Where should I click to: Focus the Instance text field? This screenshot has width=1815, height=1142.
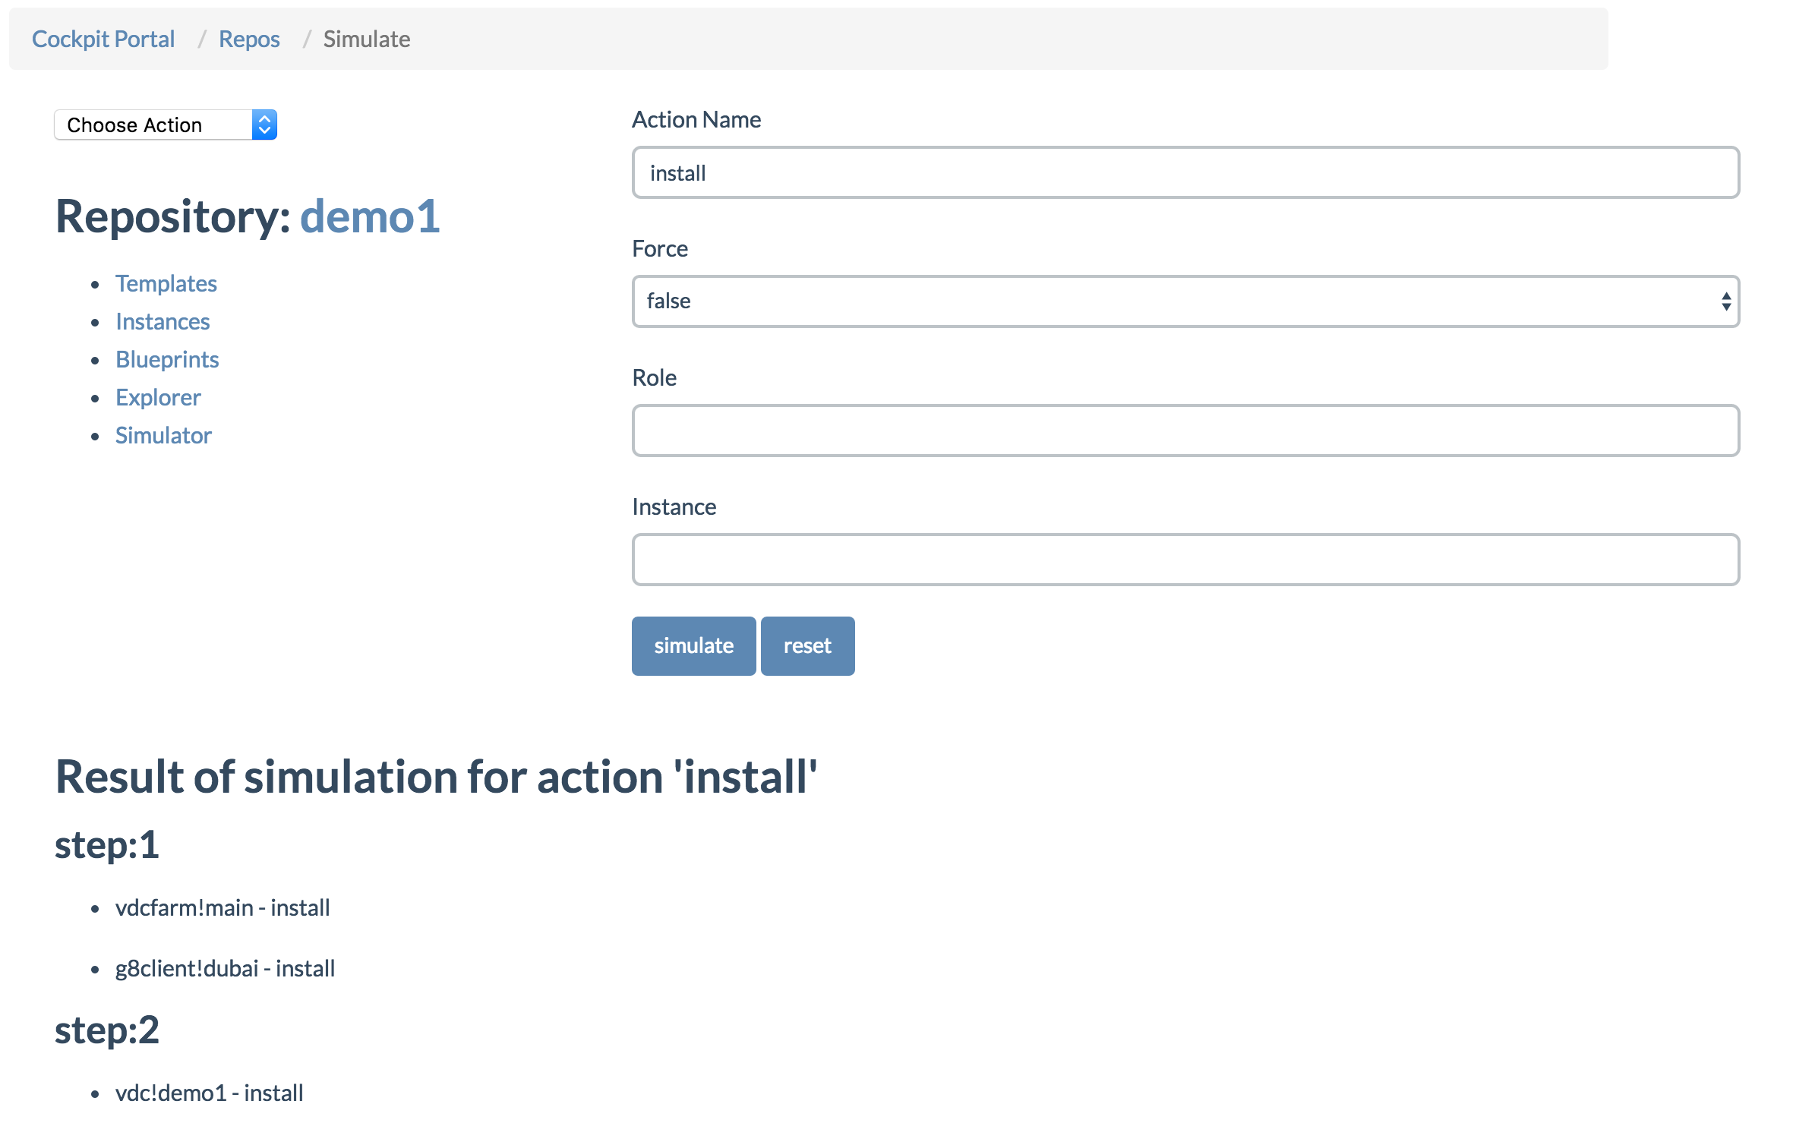(1185, 560)
